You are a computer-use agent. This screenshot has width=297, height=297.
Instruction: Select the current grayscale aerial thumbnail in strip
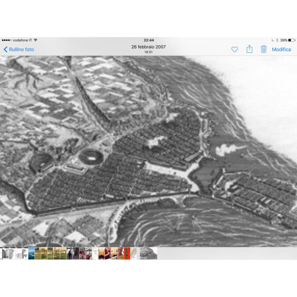148,253
